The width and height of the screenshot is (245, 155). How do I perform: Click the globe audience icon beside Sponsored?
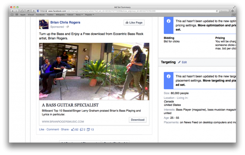68,27
